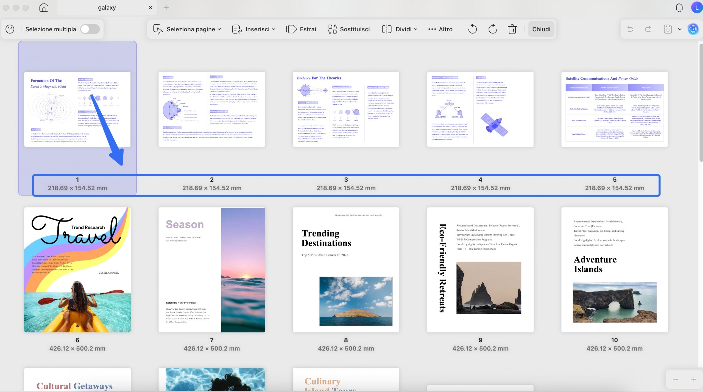The width and height of the screenshot is (703, 392).
Task: Select the Trend Research Travel page thumbnail
Action: click(77, 270)
